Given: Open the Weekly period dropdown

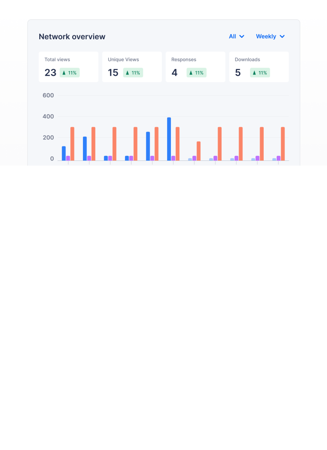Looking at the screenshot, I should tap(270, 36).
